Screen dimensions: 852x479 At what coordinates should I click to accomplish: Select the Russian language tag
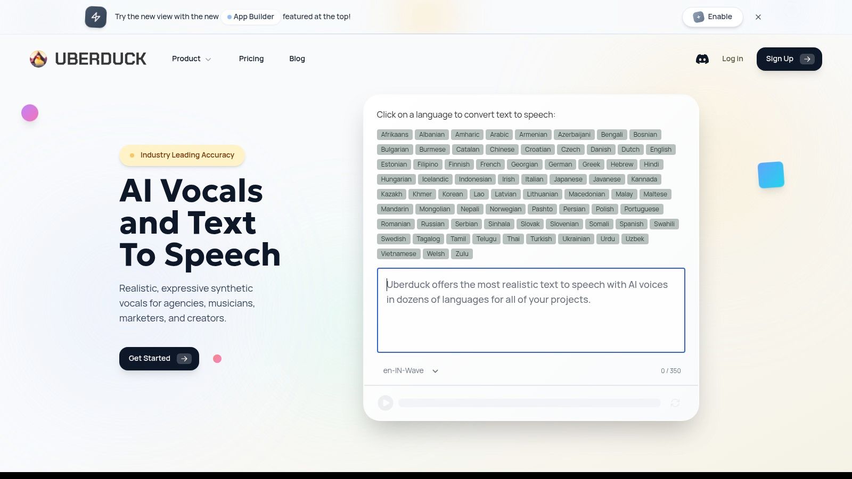click(433, 224)
